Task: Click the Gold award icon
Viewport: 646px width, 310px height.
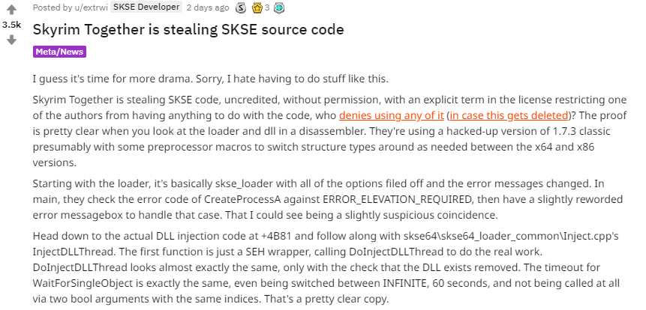Action: (257, 7)
